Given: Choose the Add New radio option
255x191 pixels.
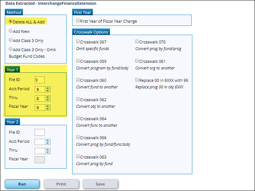Looking at the screenshot, I should click(x=11, y=31).
